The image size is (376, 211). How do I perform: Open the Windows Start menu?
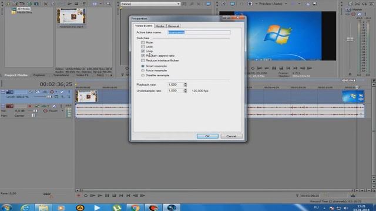pos(6,207)
